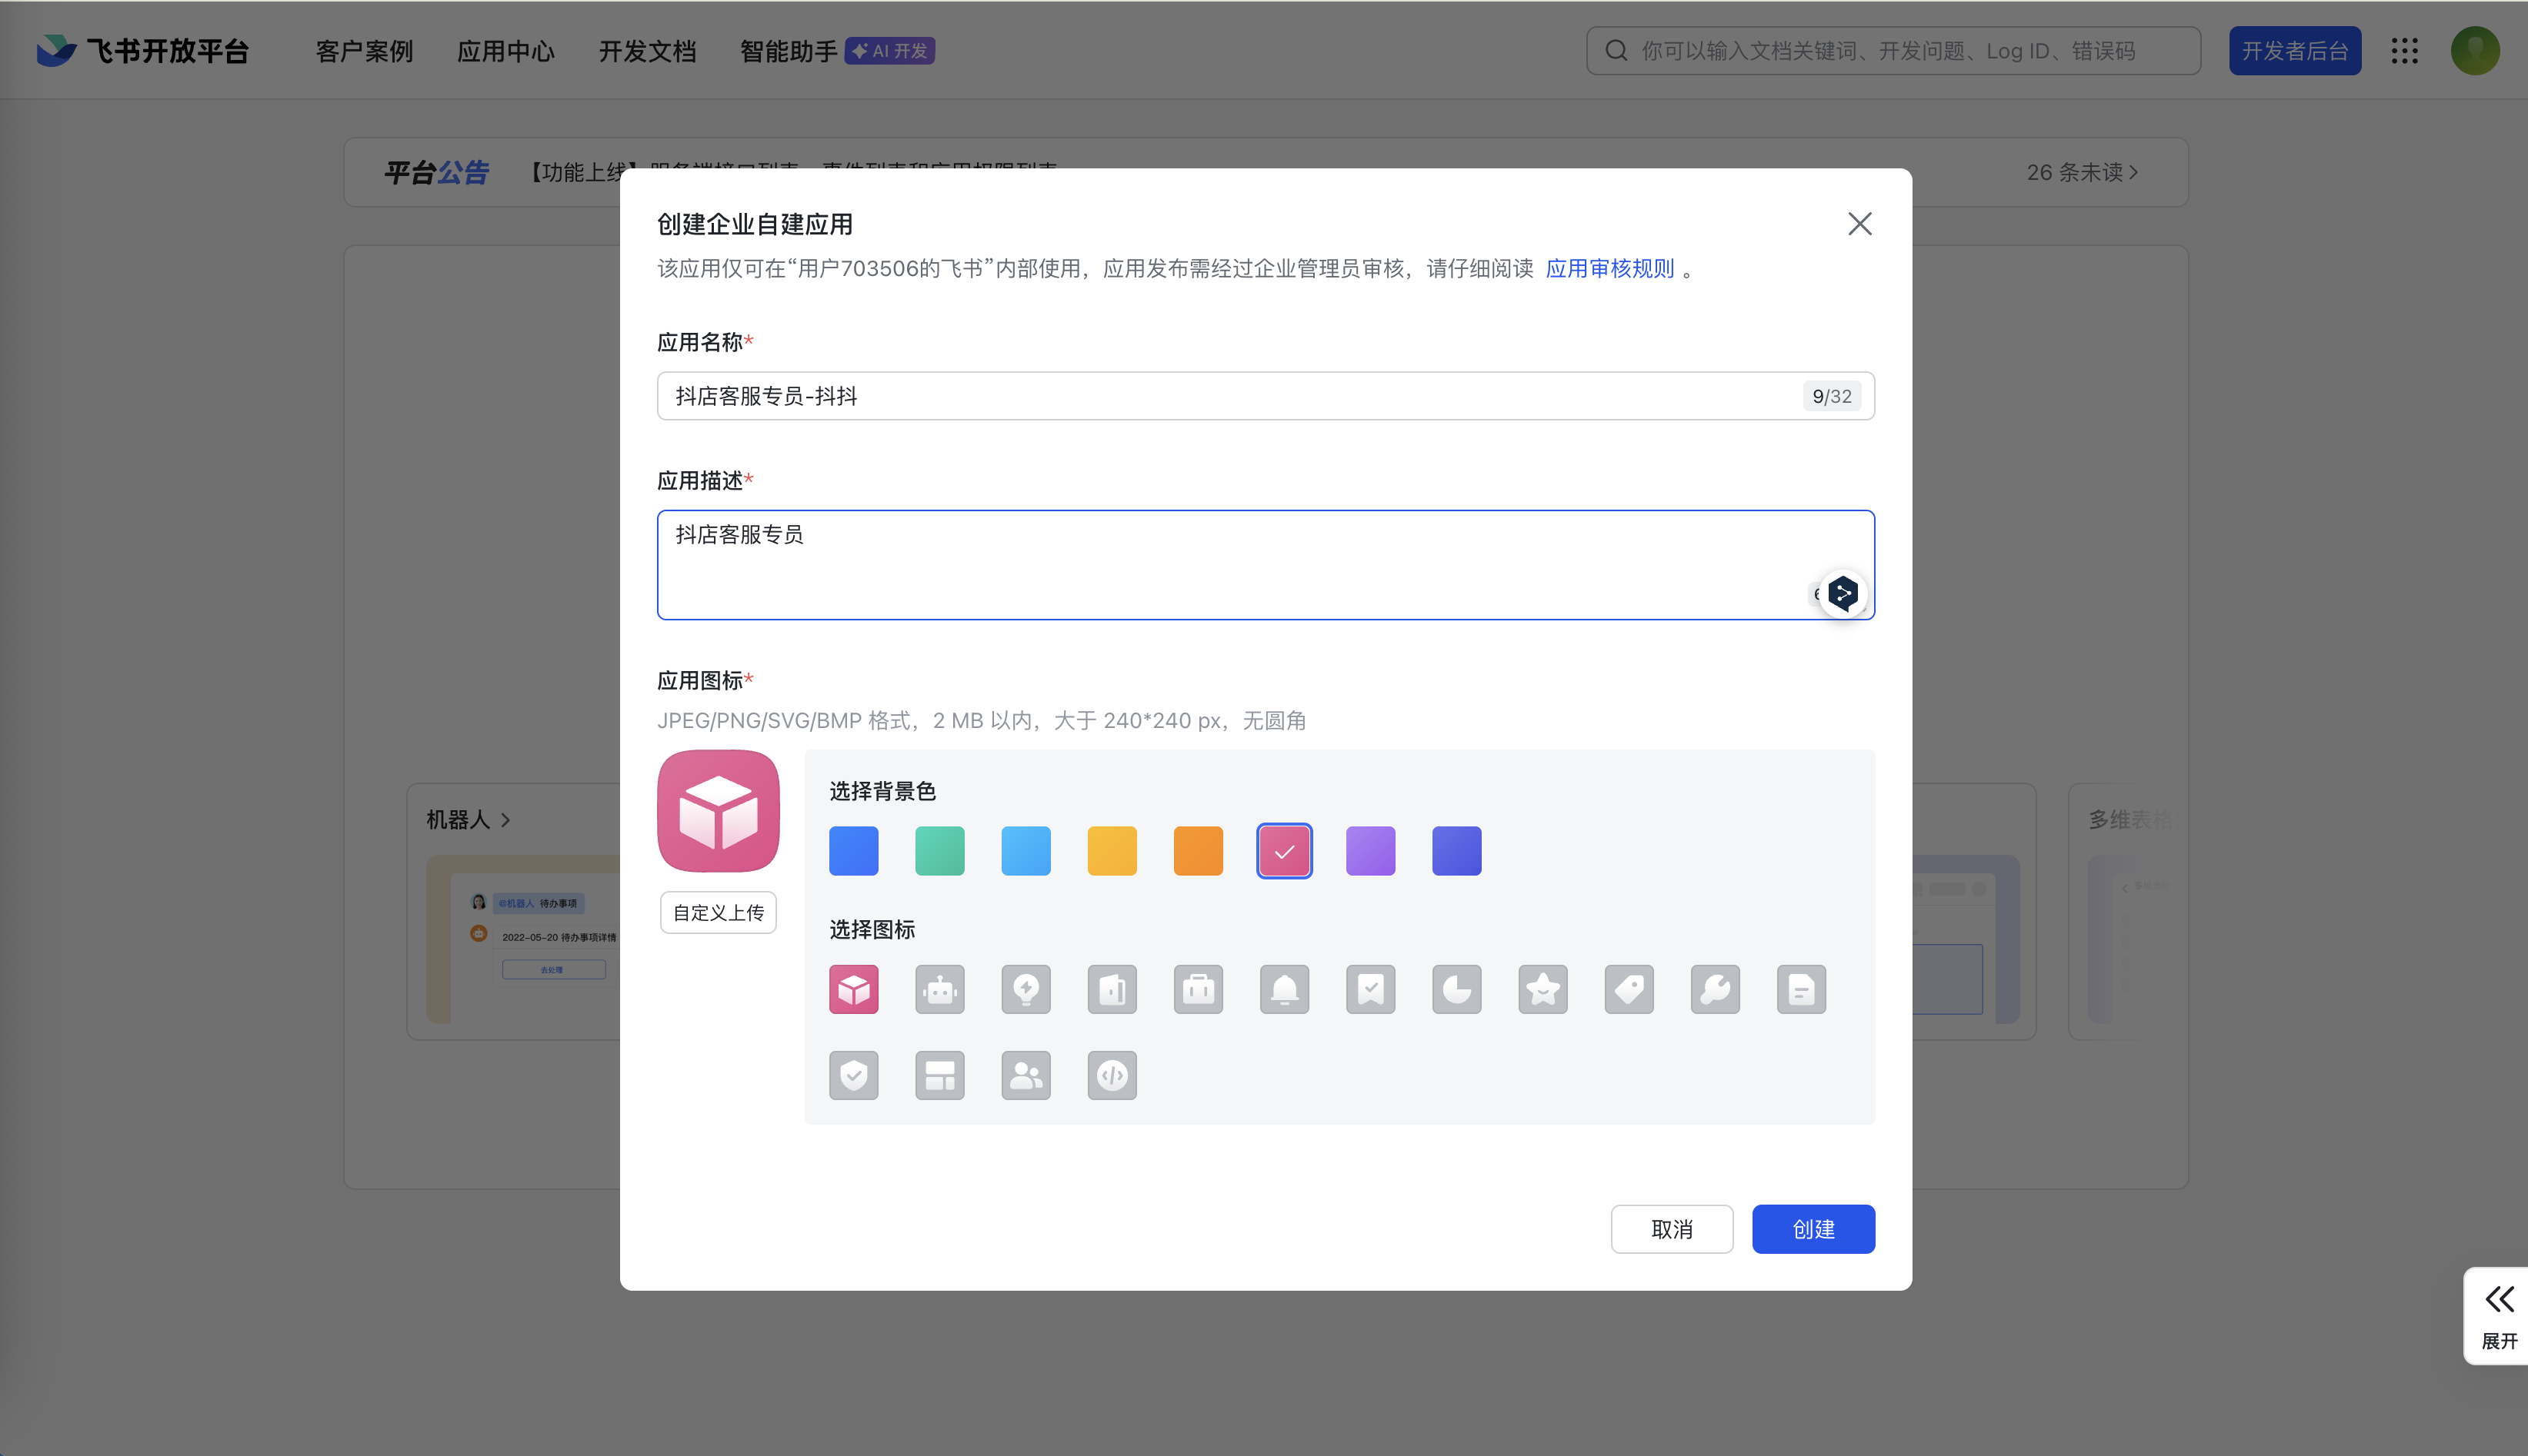Pick the briefcase app icon

[x=1198, y=989]
